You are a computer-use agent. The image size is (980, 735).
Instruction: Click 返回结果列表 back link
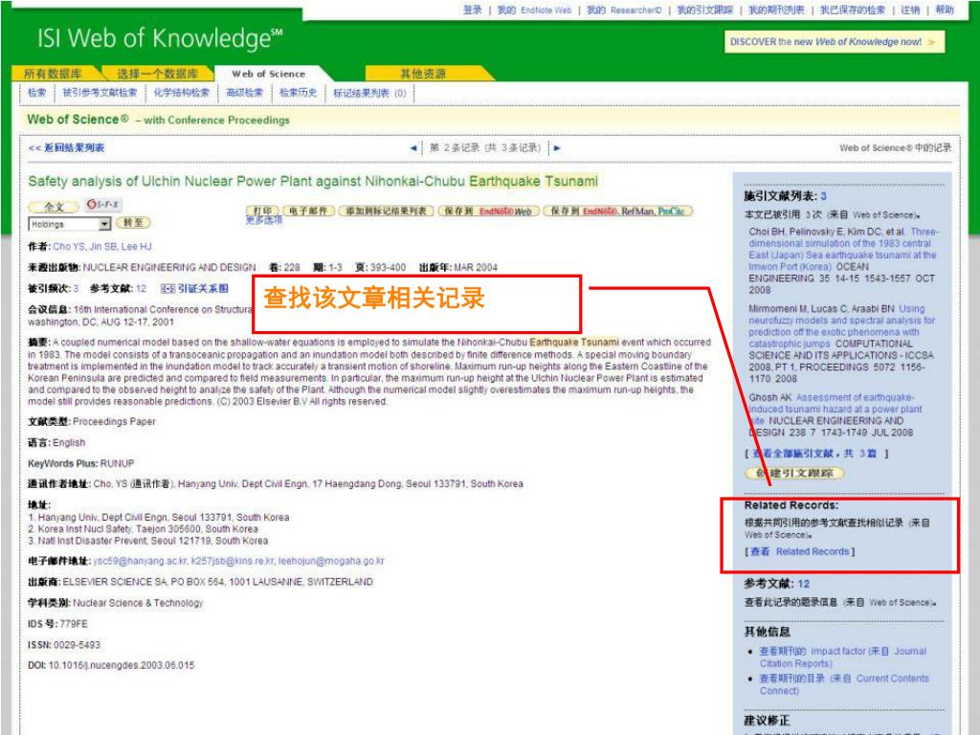(x=67, y=148)
